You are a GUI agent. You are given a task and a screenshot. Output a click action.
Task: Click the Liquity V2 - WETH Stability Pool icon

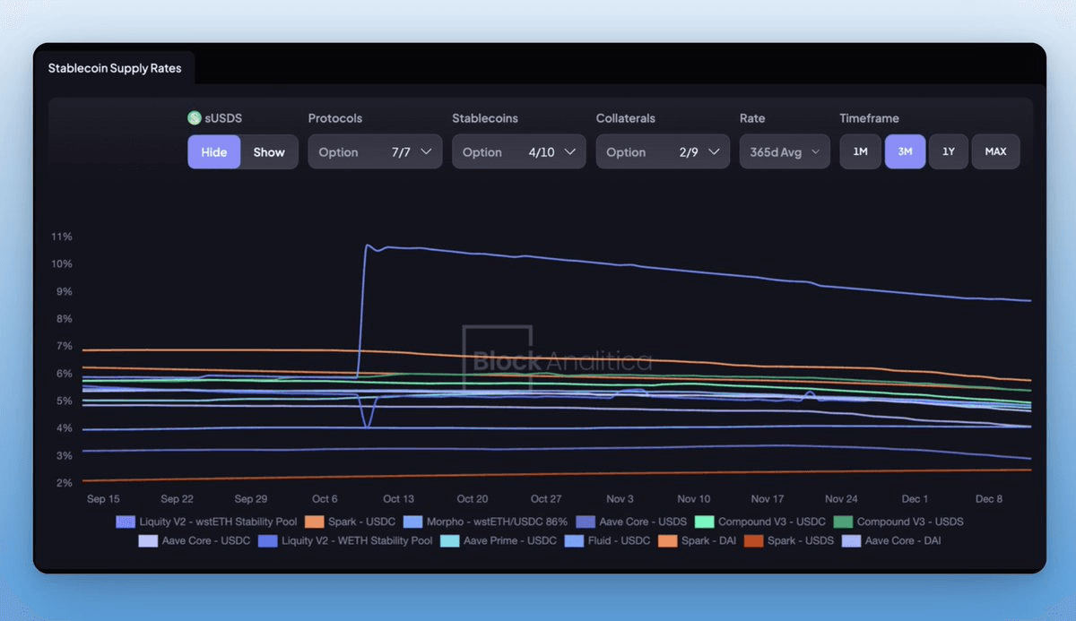(x=267, y=540)
